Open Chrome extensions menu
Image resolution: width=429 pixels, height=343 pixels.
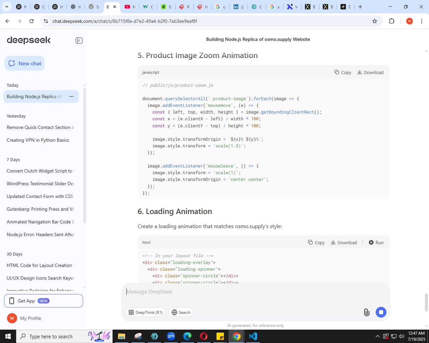click(392, 21)
